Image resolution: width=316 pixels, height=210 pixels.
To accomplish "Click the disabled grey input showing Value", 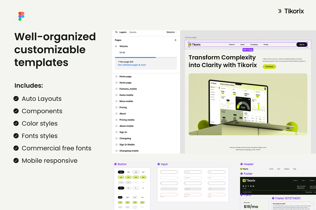I will click(x=216, y=189).
